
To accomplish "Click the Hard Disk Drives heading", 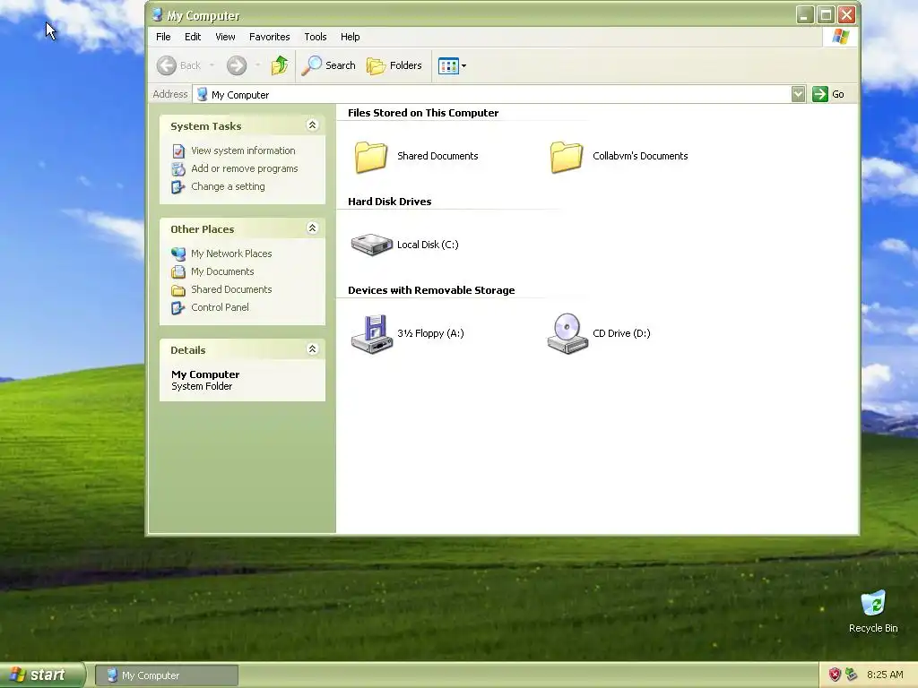I will 389,202.
